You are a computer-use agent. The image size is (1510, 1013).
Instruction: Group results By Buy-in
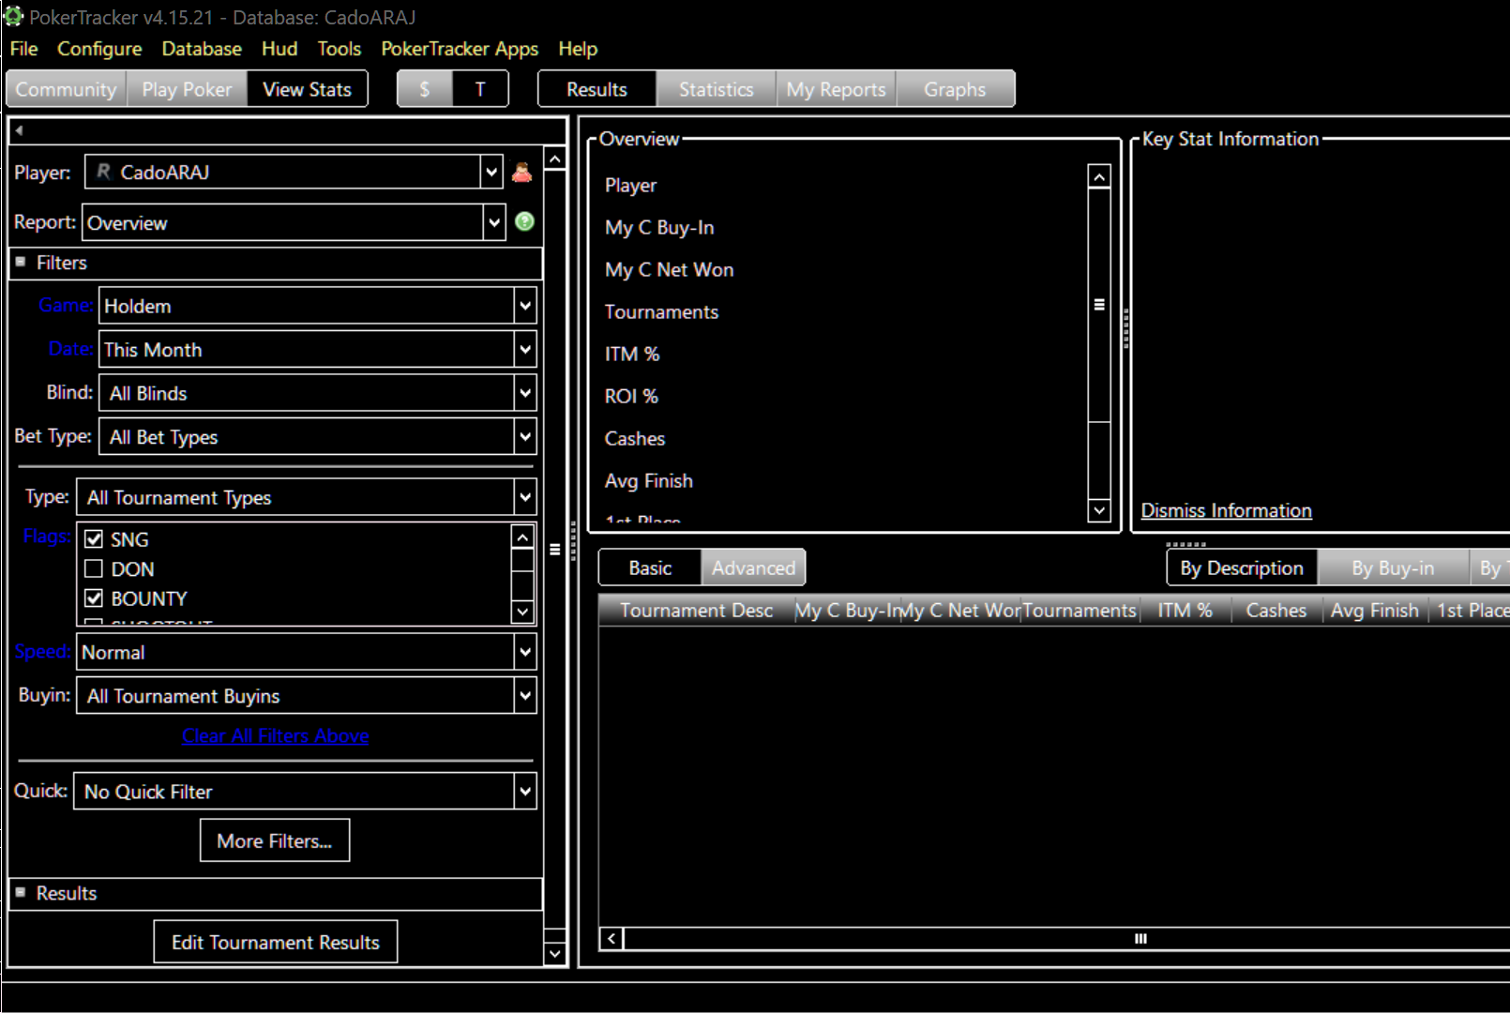tap(1393, 567)
